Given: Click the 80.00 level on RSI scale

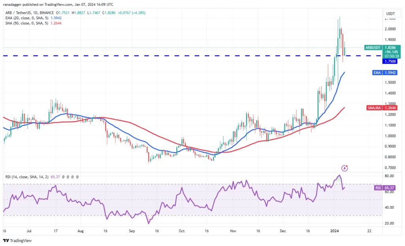Looking at the screenshot, I should coord(388,176).
